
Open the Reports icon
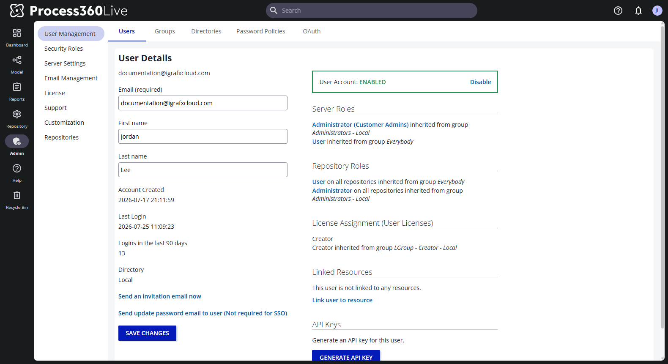17,87
